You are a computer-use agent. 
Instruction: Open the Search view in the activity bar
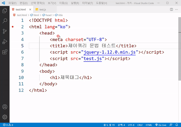[x=5, y=21]
